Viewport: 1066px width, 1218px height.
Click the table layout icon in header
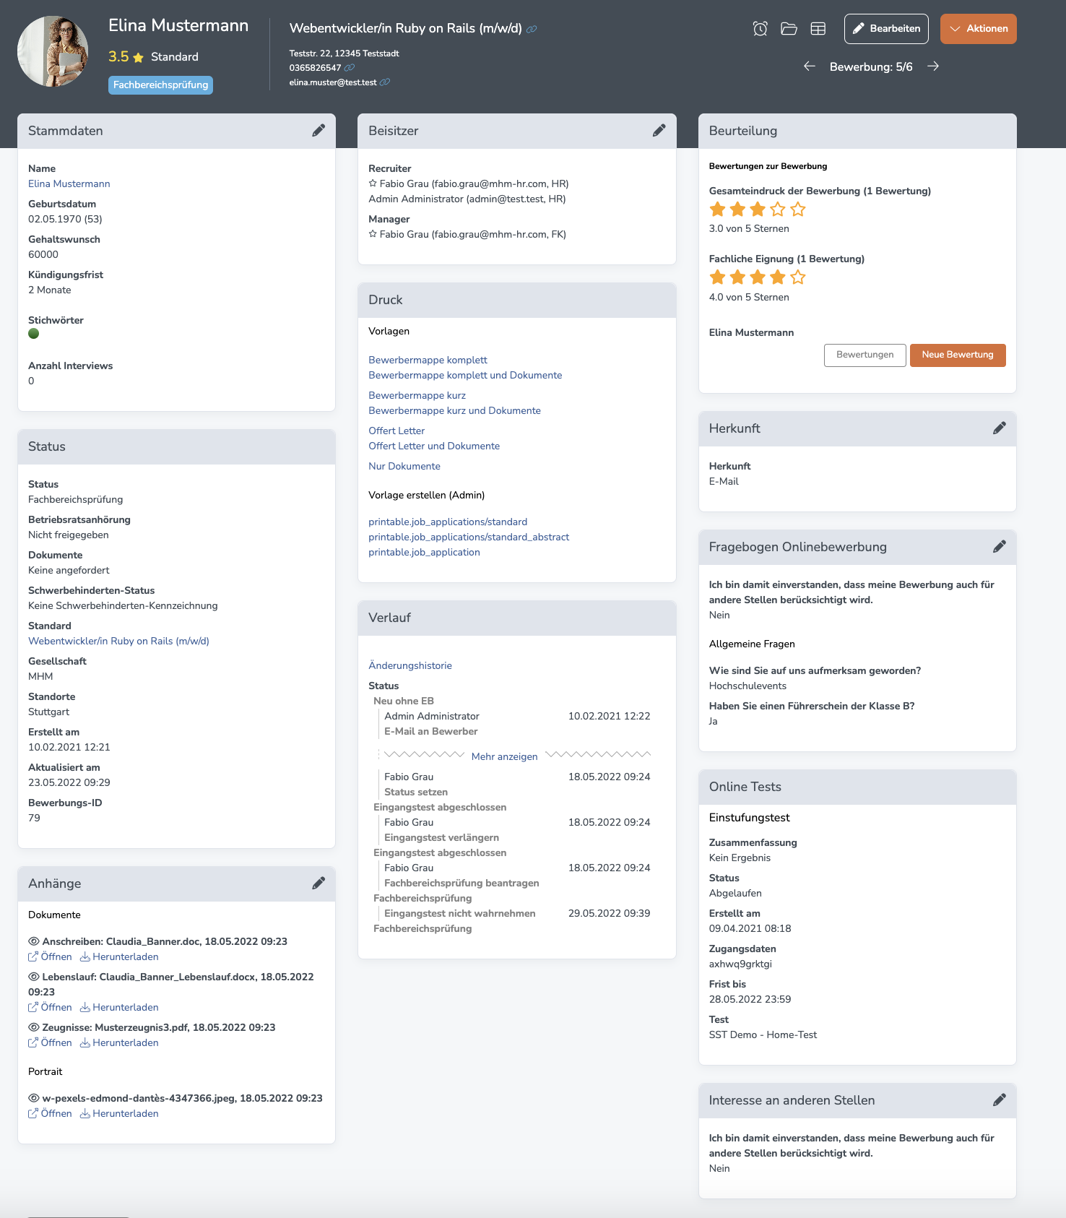(x=818, y=29)
